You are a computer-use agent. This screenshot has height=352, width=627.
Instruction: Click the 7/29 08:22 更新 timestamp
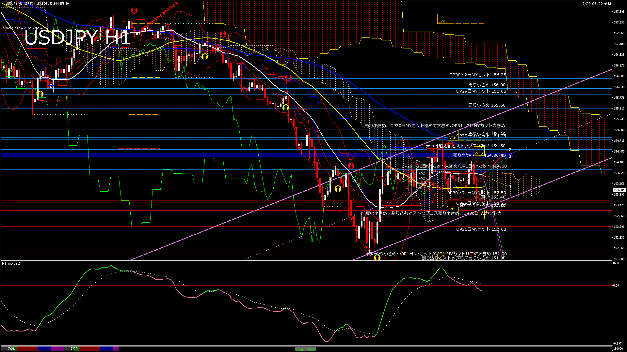click(597, 4)
